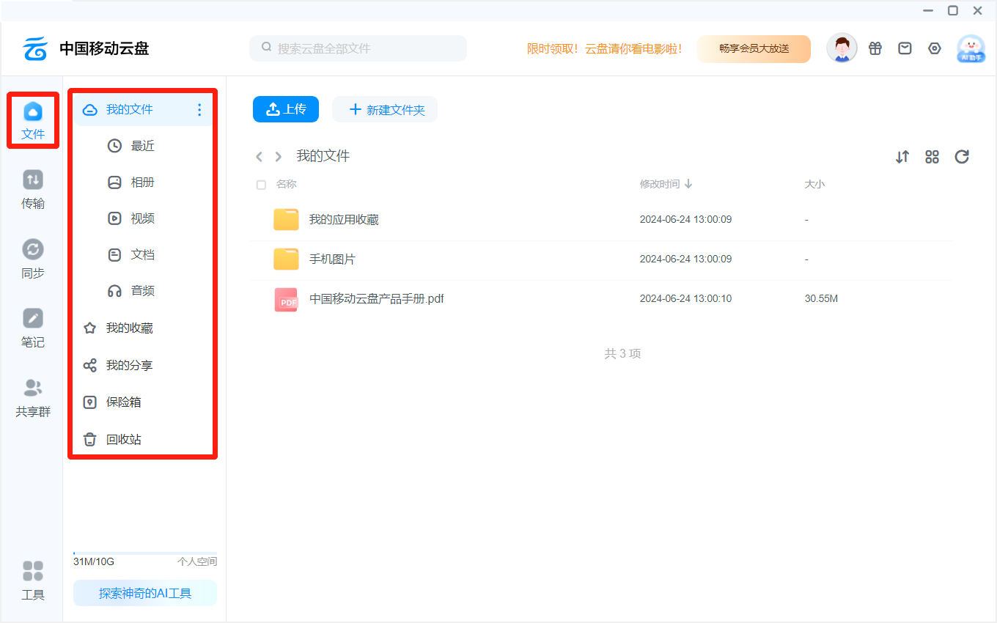Open the AI助手 assistant icon
This screenshot has height=623, width=997.
(x=971, y=49)
